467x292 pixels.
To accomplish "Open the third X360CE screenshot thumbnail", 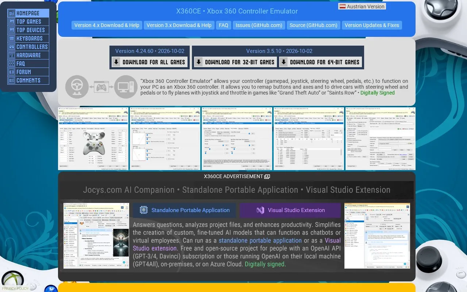I will point(237,139).
